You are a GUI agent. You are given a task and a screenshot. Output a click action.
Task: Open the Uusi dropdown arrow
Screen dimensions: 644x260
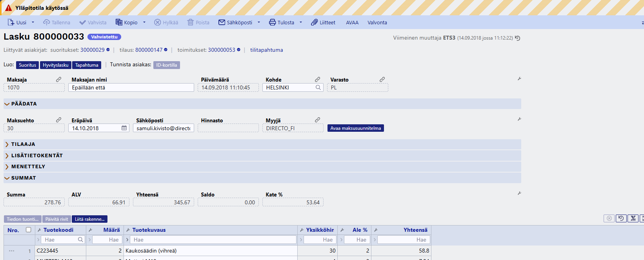point(33,22)
